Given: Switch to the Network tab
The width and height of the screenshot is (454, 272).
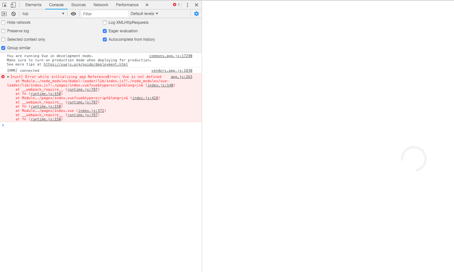Looking at the screenshot, I should coord(101,5).
